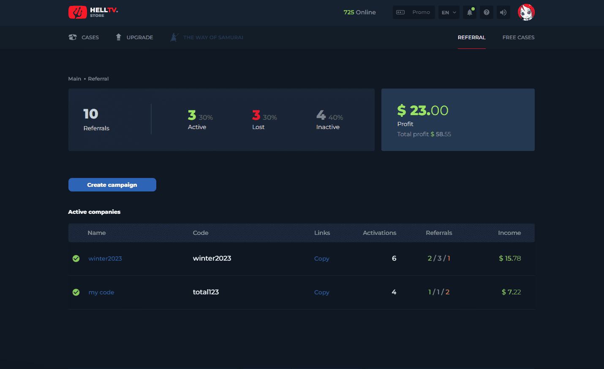Click the $ 7.22 income value

point(511,292)
